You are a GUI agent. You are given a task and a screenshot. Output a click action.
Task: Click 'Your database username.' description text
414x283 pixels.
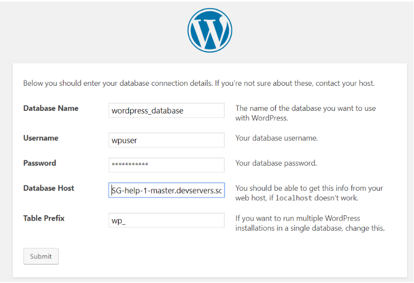(x=276, y=138)
